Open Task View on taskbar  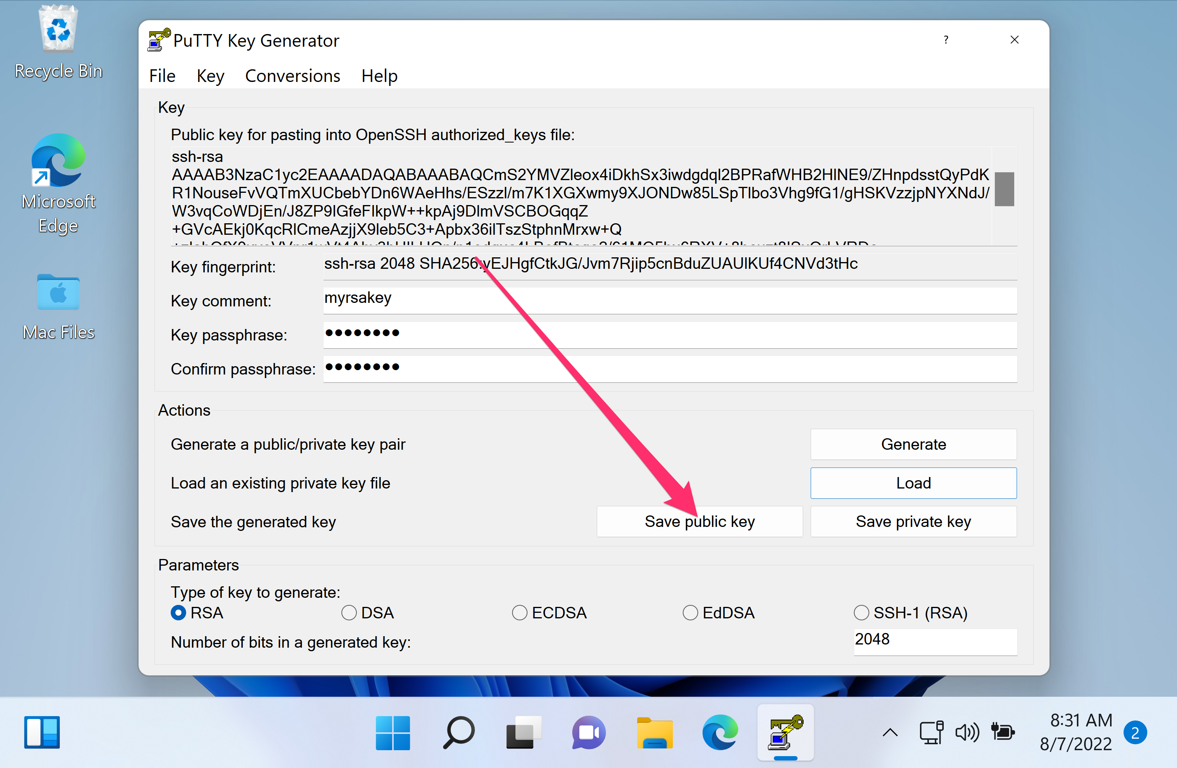[524, 732]
